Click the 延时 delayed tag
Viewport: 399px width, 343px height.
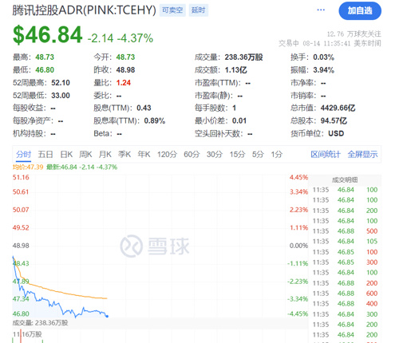pyautogui.click(x=199, y=10)
